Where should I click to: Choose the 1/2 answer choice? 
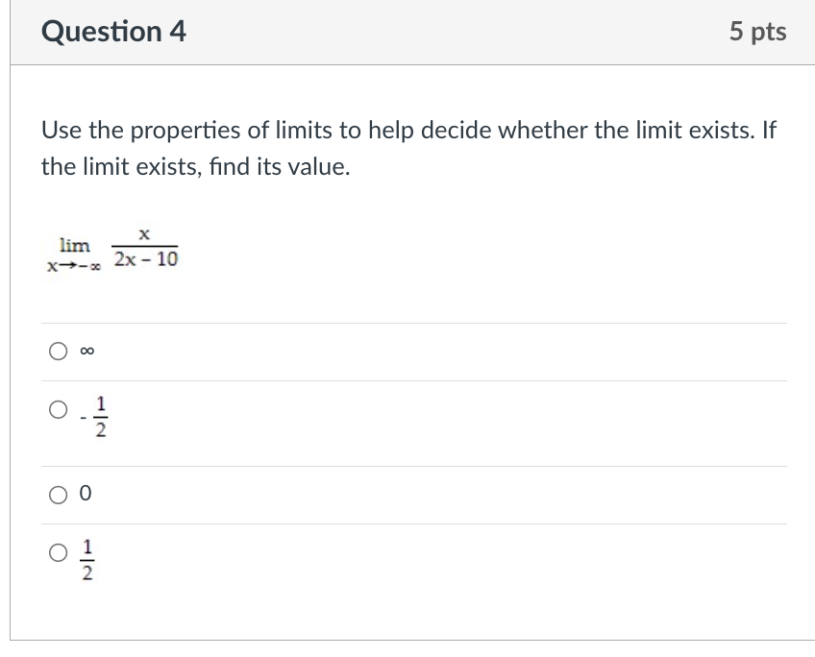click(x=59, y=552)
